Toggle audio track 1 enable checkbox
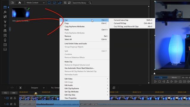 [x=11, y=104]
